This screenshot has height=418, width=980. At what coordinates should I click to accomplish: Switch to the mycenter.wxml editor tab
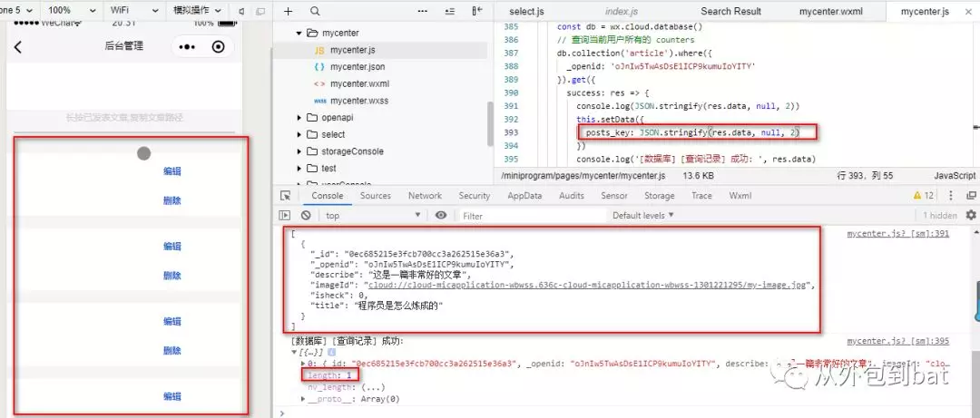829,11
